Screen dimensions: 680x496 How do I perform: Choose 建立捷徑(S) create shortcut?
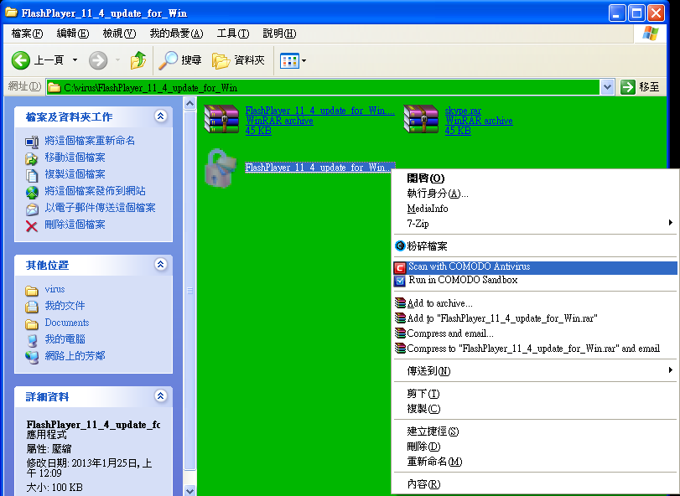[x=535, y=431]
